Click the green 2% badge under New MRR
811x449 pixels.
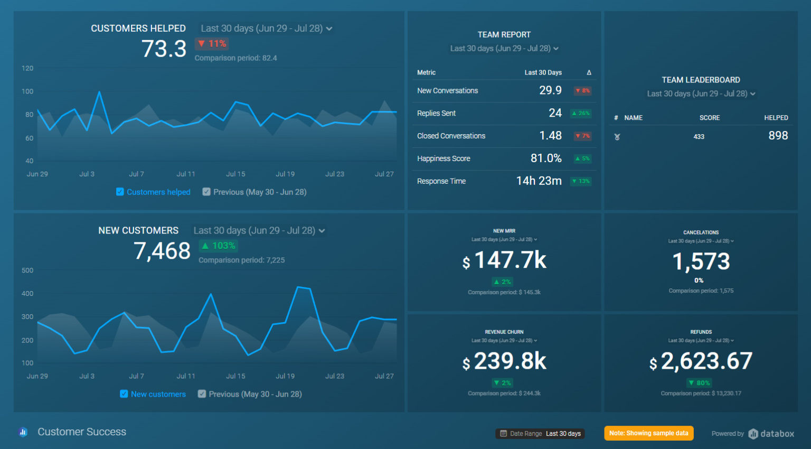(x=502, y=282)
